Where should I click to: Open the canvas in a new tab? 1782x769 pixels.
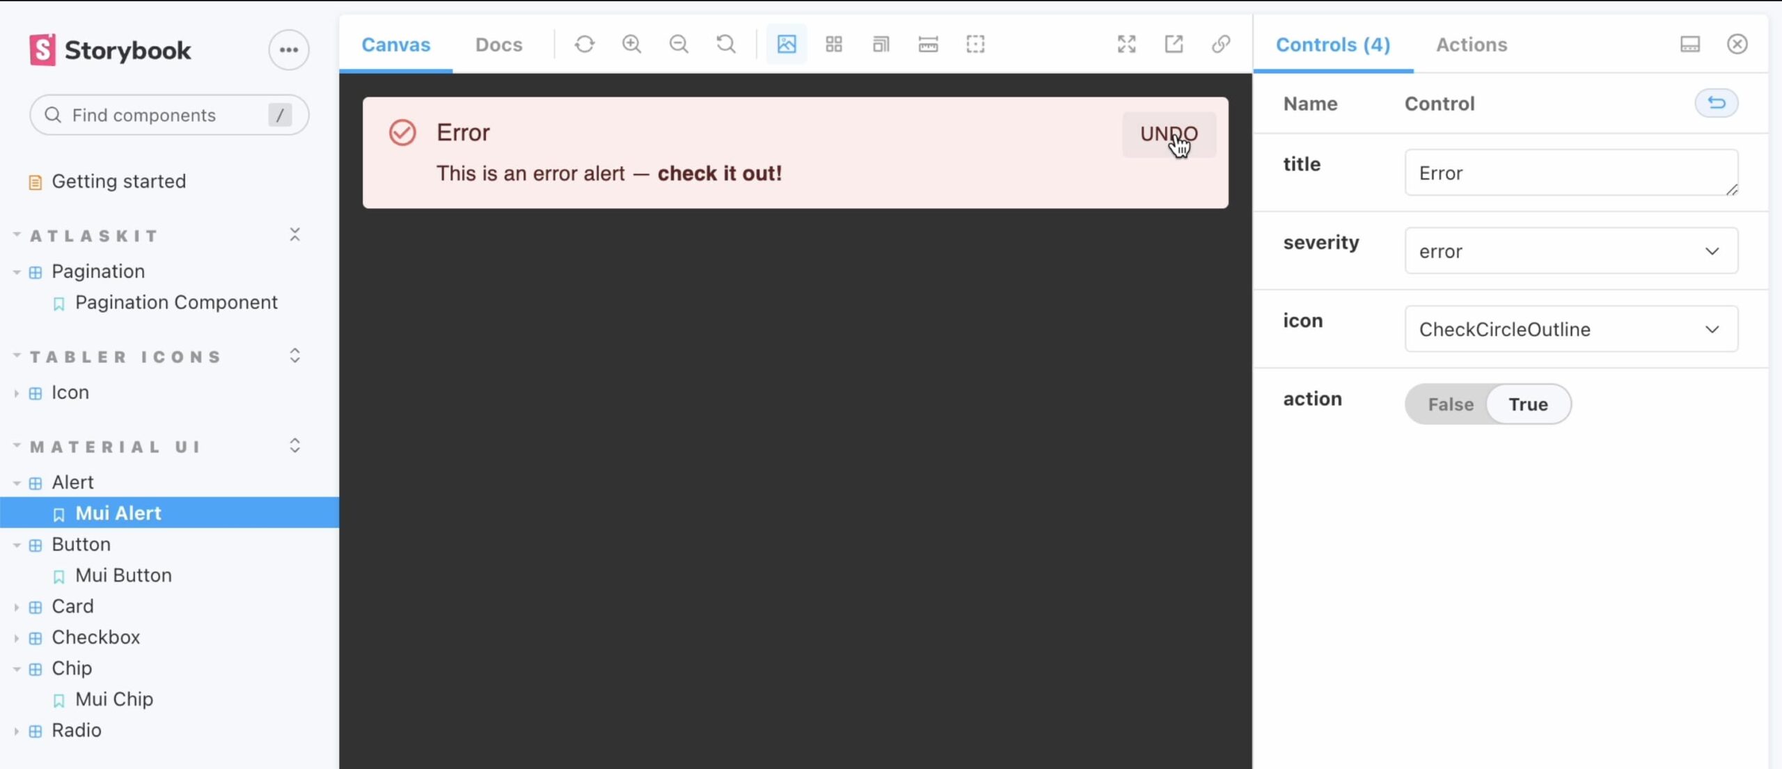point(1174,44)
